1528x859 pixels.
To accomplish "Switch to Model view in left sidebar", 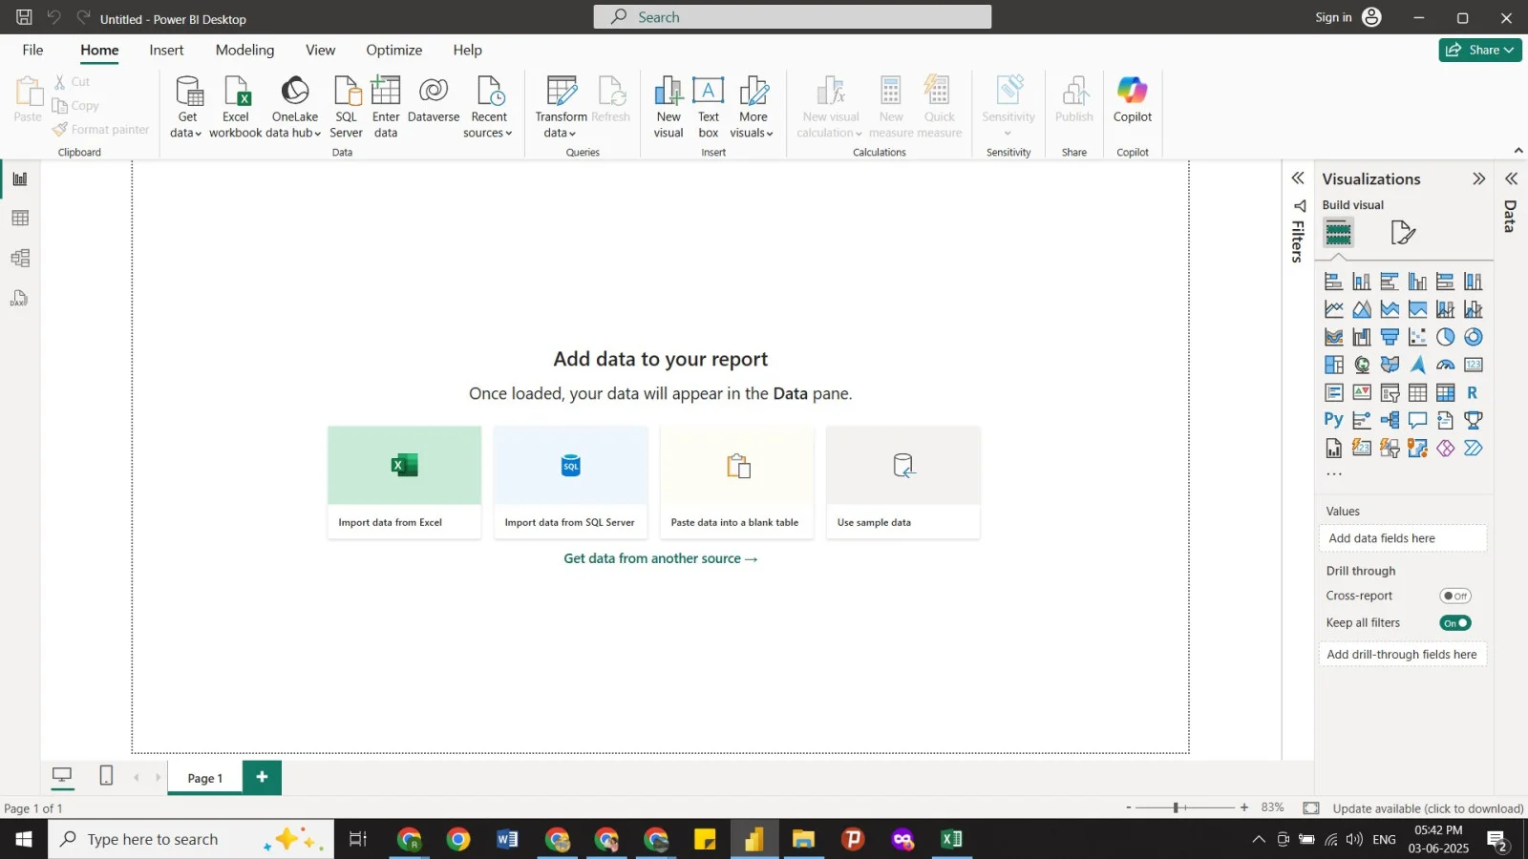I will [20, 259].
